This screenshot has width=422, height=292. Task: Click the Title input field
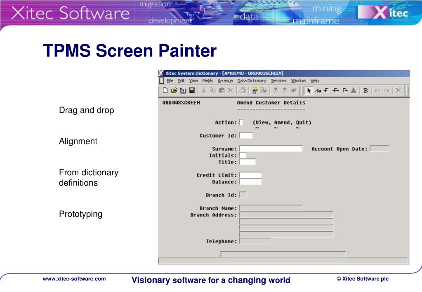tap(248, 162)
